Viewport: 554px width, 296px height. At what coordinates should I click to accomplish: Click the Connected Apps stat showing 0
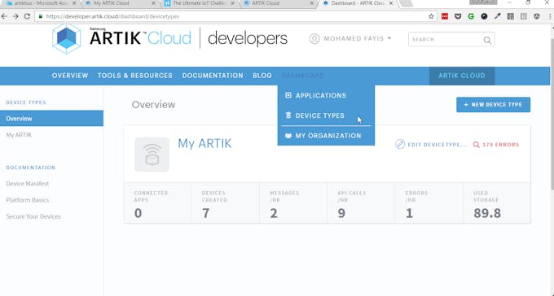[157, 203]
